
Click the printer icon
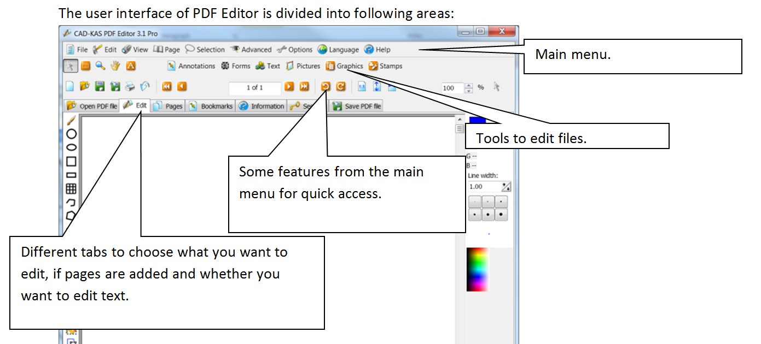pyautogui.click(x=130, y=87)
